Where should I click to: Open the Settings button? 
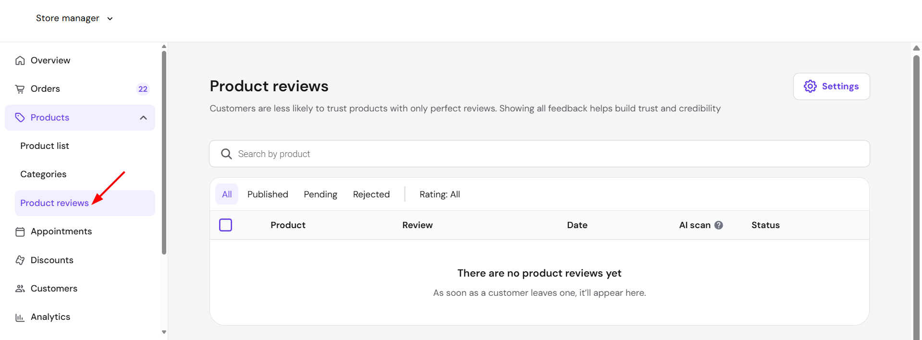point(831,86)
